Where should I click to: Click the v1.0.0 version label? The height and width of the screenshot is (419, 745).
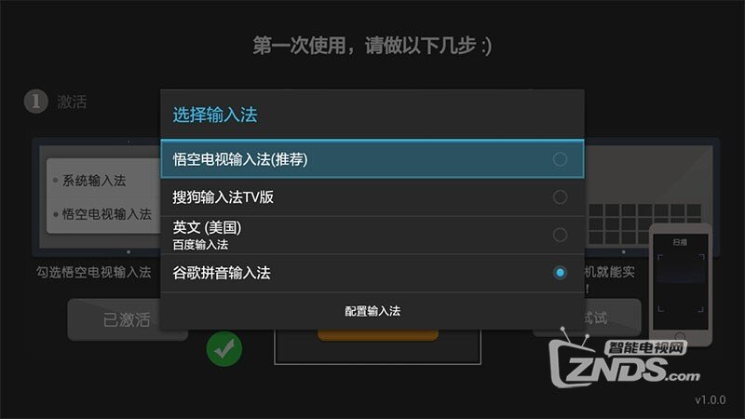(710, 400)
